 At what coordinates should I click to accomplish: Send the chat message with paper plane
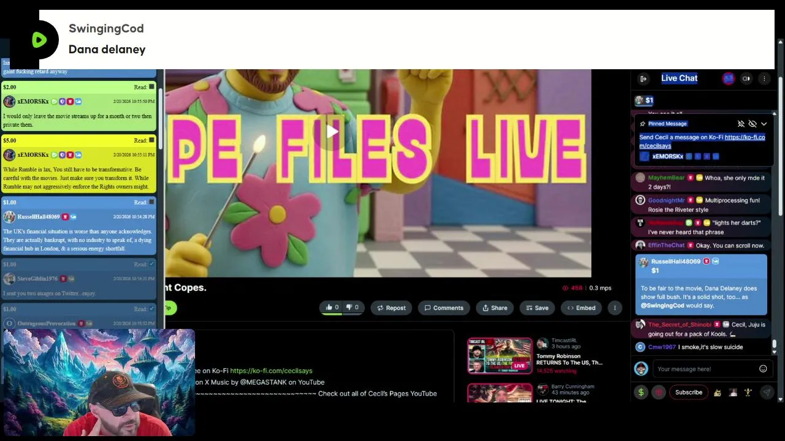coord(767,393)
